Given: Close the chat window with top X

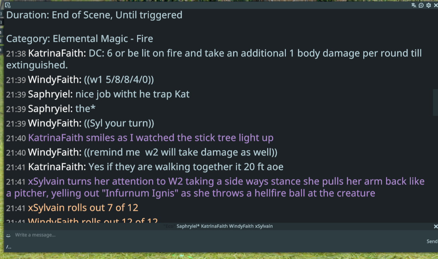Looking at the screenshot, I should [x=435, y=5].
